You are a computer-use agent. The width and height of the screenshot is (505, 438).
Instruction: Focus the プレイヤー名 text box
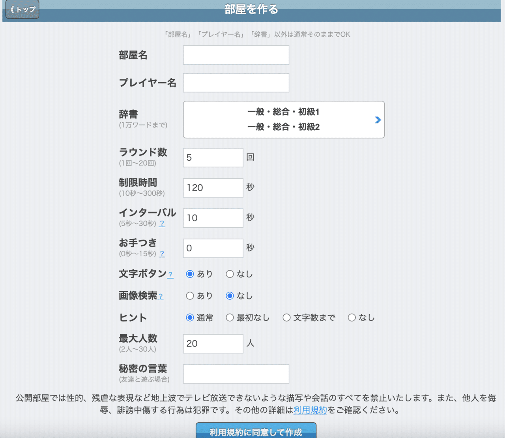236,82
